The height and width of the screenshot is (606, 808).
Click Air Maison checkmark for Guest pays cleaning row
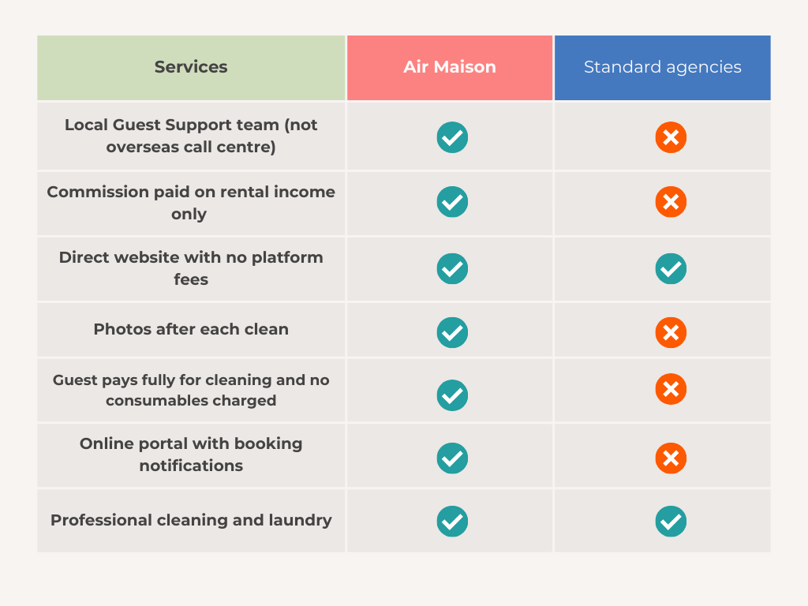point(452,395)
